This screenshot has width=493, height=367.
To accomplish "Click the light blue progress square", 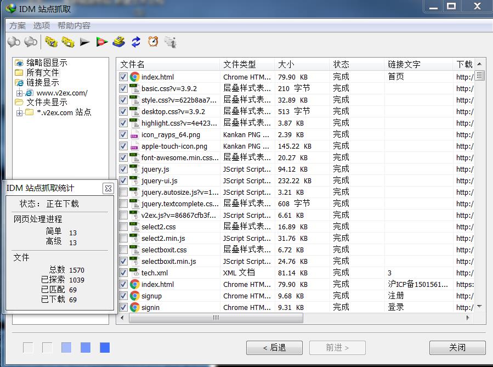I will pos(66,347).
